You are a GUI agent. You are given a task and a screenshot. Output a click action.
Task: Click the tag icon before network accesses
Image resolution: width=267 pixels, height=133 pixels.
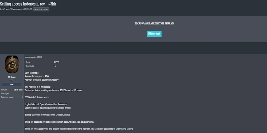31,9
